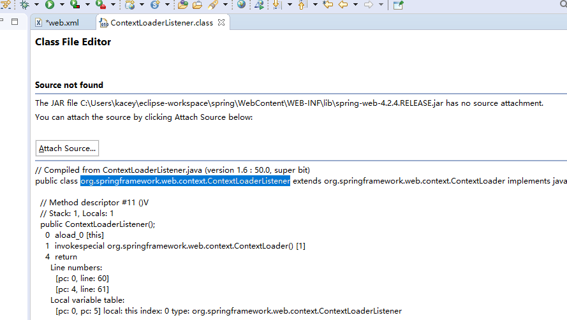
Task: Click the Back navigation arrow
Action: 343,4
